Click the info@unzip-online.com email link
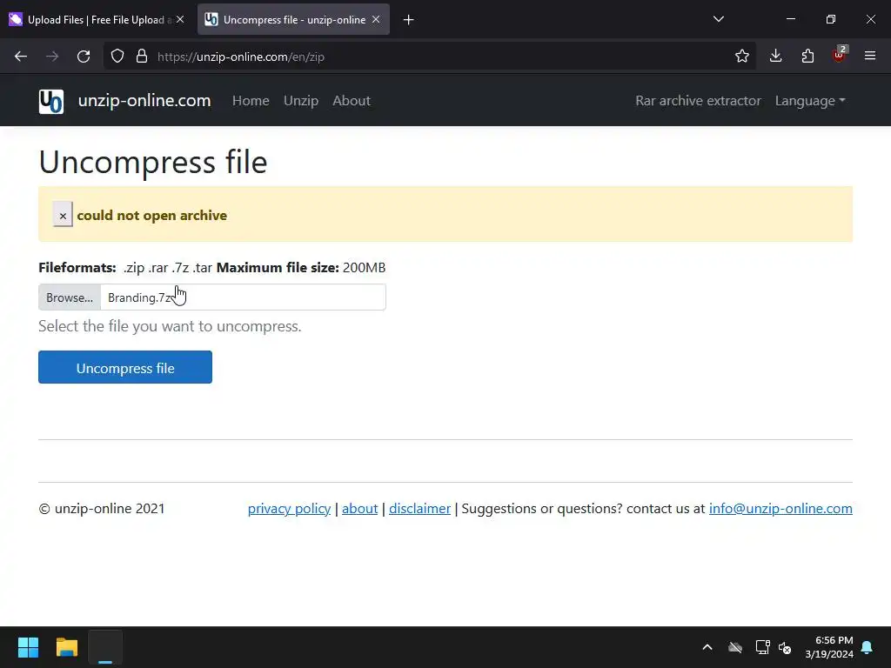The image size is (891, 668). (x=780, y=508)
